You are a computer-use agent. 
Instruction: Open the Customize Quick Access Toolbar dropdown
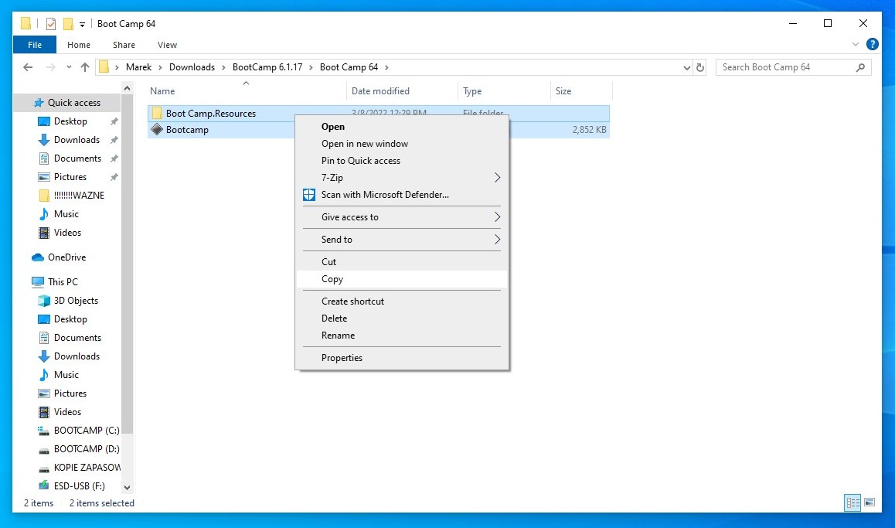click(82, 24)
